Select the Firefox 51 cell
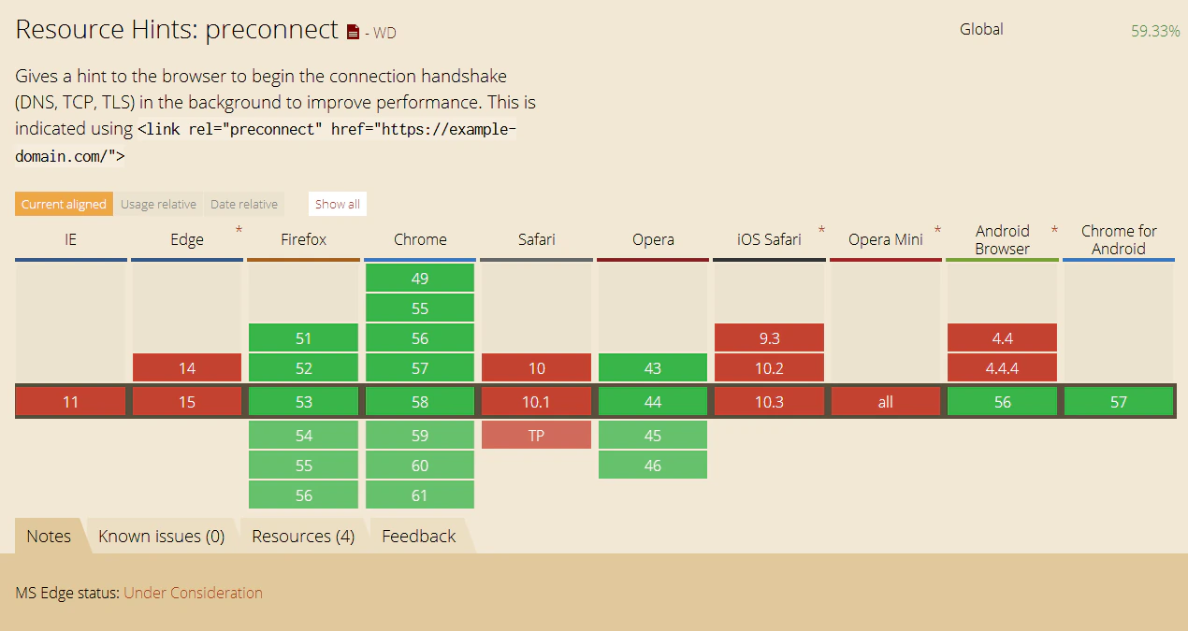Screen dimensions: 1188x631 click(304, 338)
